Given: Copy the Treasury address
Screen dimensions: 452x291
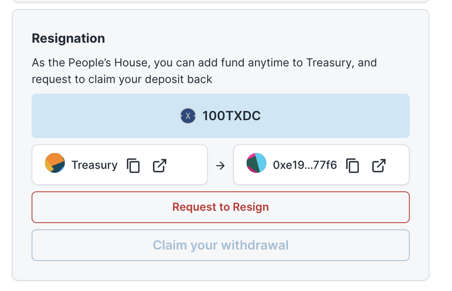Looking at the screenshot, I should pyautogui.click(x=134, y=166).
